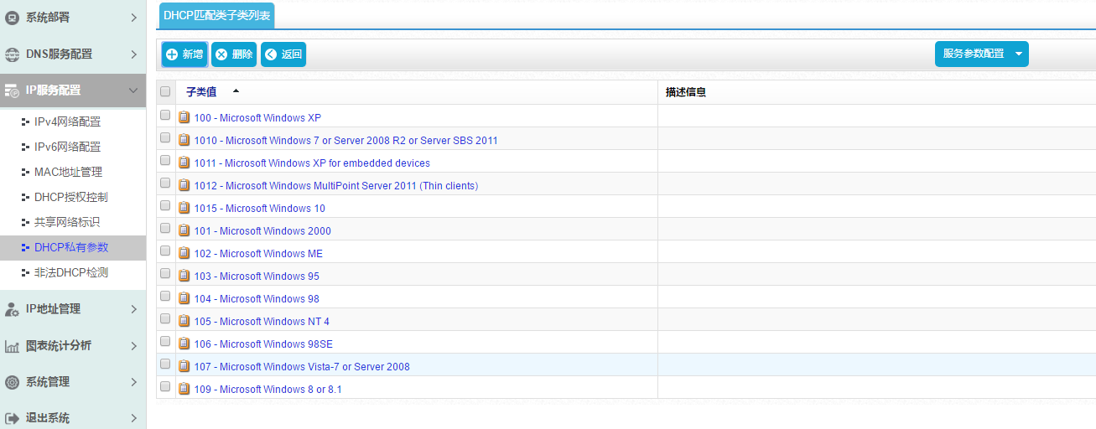Open link 104 - Microsoft Windows 98
The image size is (1096, 429).
[x=257, y=299]
